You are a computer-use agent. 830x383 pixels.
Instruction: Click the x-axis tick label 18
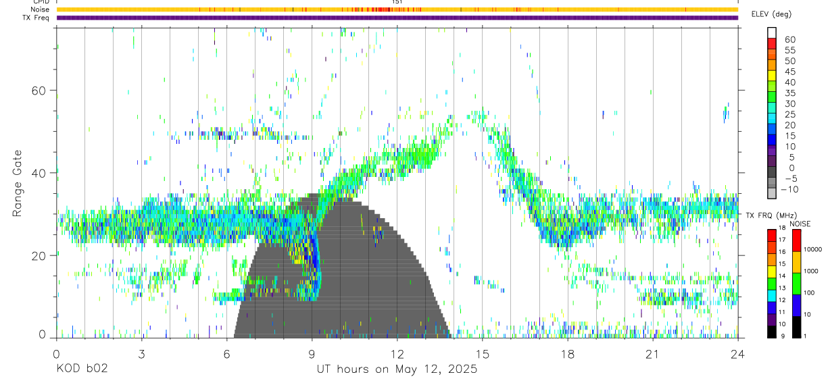567,354
